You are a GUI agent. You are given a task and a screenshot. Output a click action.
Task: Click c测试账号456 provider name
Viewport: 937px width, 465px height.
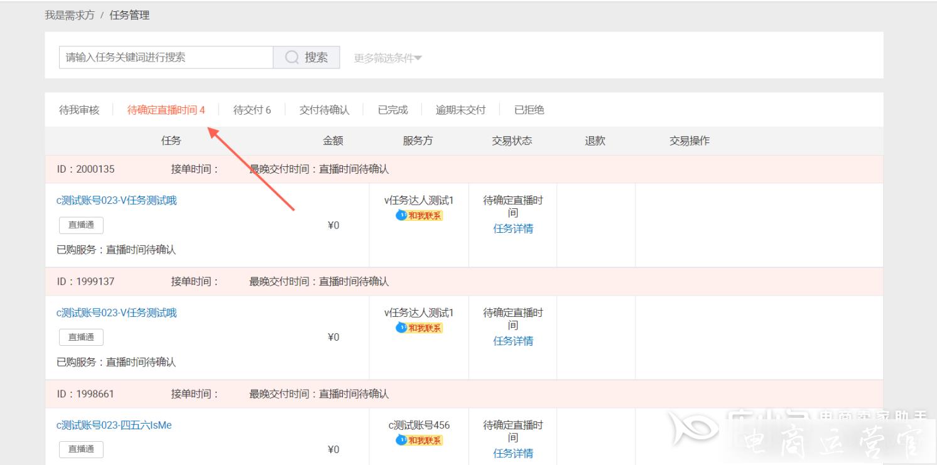tap(419, 425)
